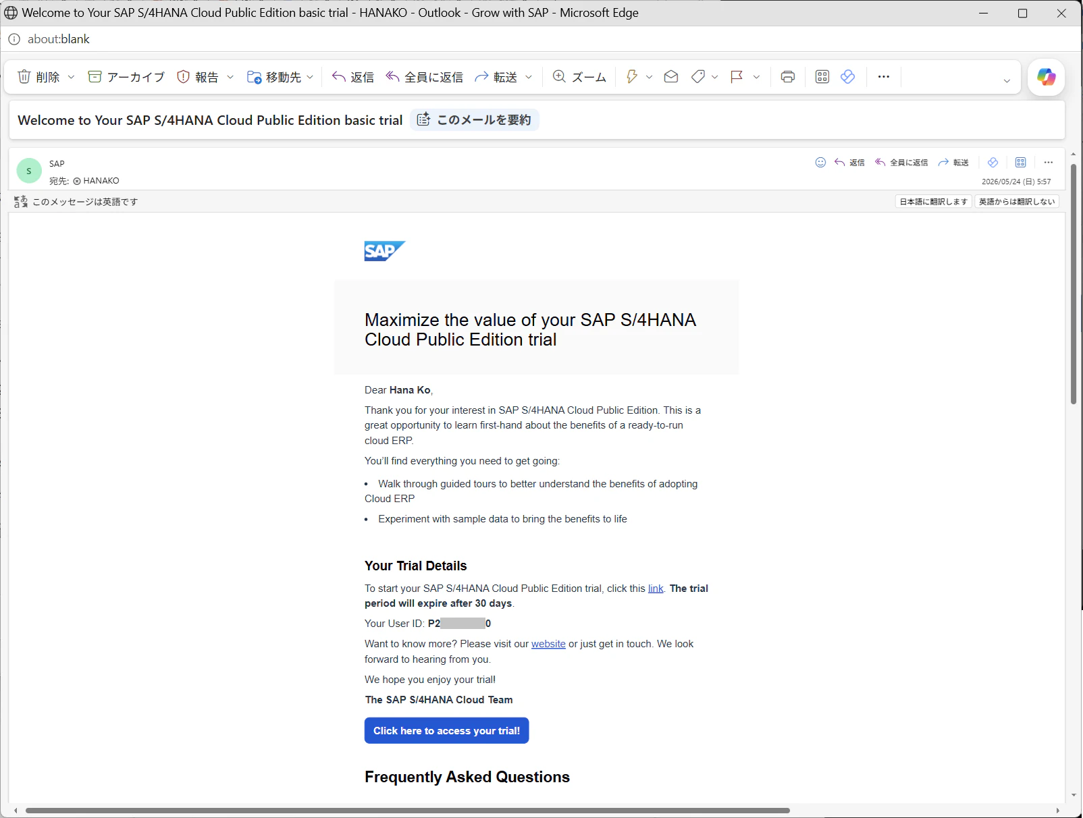Open the ズーム zoom control
The image size is (1083, 818).
coord(579,77)
